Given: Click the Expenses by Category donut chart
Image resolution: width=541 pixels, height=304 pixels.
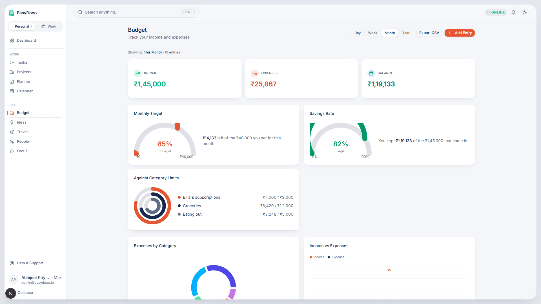Looking at the screenshot, I should (x=214, y=282).
